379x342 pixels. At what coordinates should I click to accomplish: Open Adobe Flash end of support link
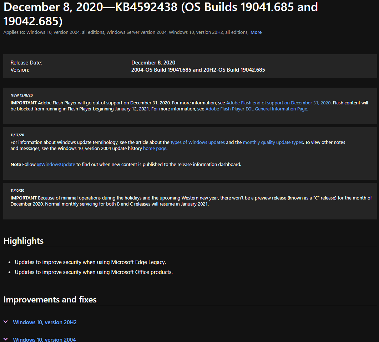click(x=278, y=103)
